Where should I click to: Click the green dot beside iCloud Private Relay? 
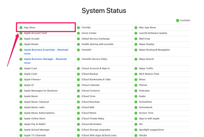(79, 119)
